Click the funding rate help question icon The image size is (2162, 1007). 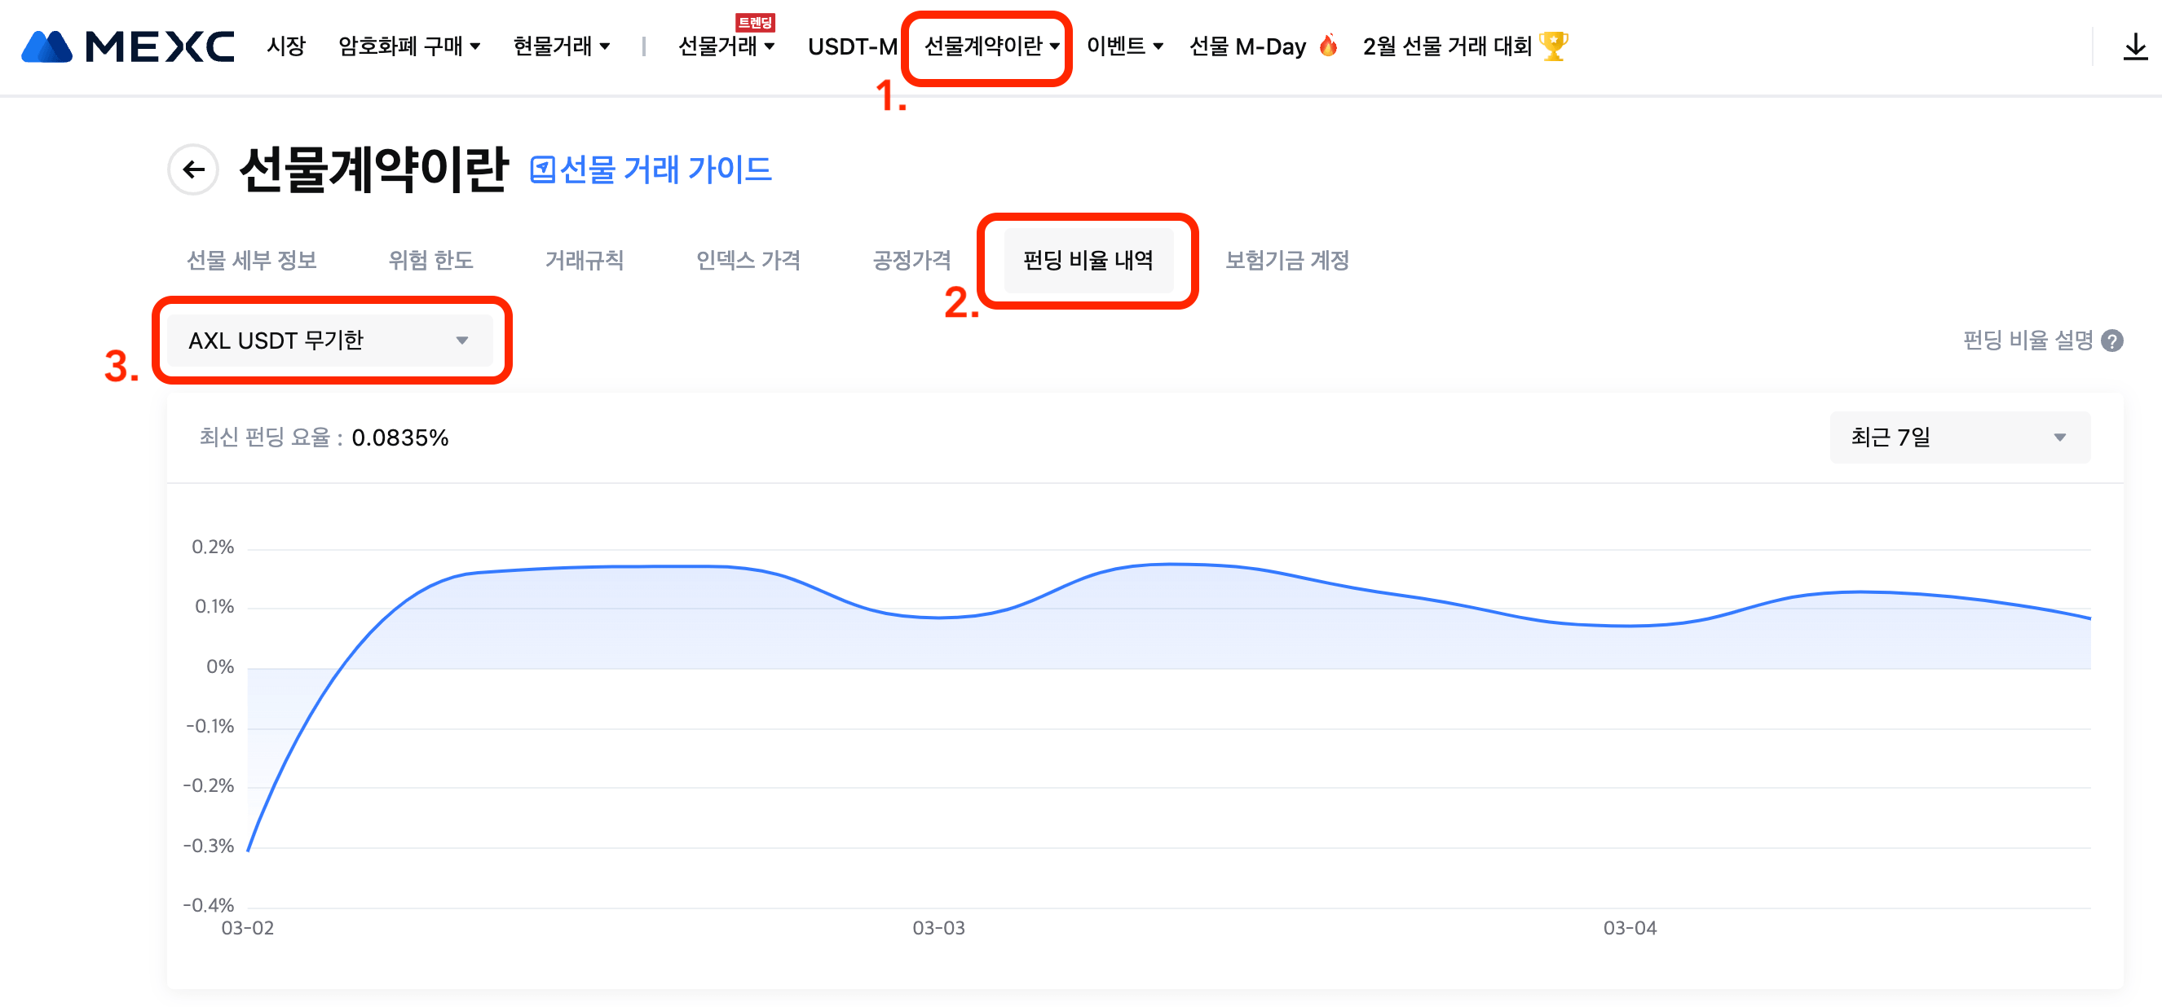[x=2112, y=341]
